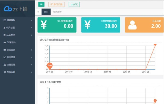Open the 消费收银 sidebar menu
The height and width of the screenshot is (108, 164).
point(17,20)
